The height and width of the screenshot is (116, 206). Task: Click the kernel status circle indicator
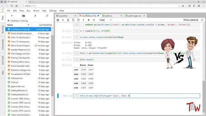[202, 20]
